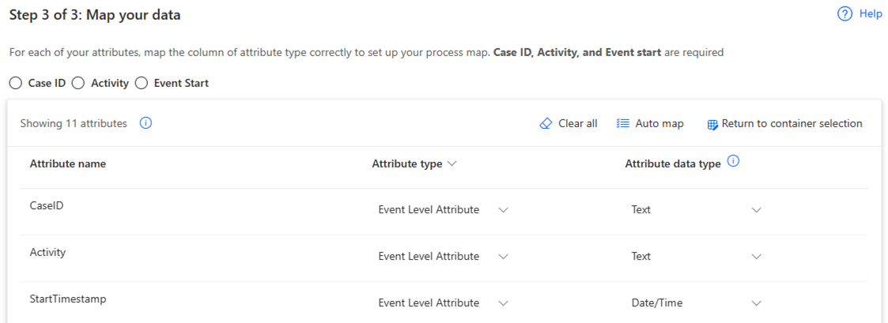Viewport: 888px width, 323px height.
Task: Click the Help question mark icon
Action: pyautogui.click(x=845, y=14)
